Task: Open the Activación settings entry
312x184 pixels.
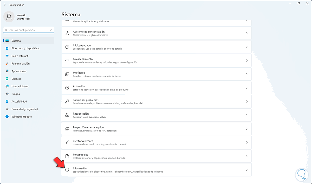Action: [x=156, y=88]
